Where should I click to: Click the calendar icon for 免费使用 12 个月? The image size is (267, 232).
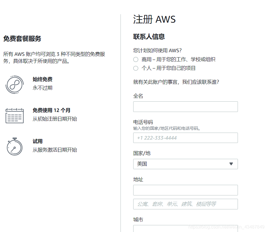coord(15,116)
